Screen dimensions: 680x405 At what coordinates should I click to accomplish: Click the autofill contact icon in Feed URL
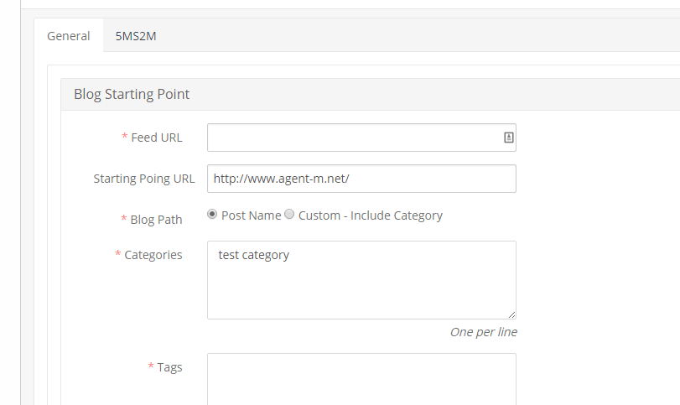(x=508, y=138)
